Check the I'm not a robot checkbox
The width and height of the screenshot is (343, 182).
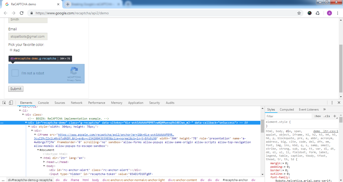coord(15,73)
